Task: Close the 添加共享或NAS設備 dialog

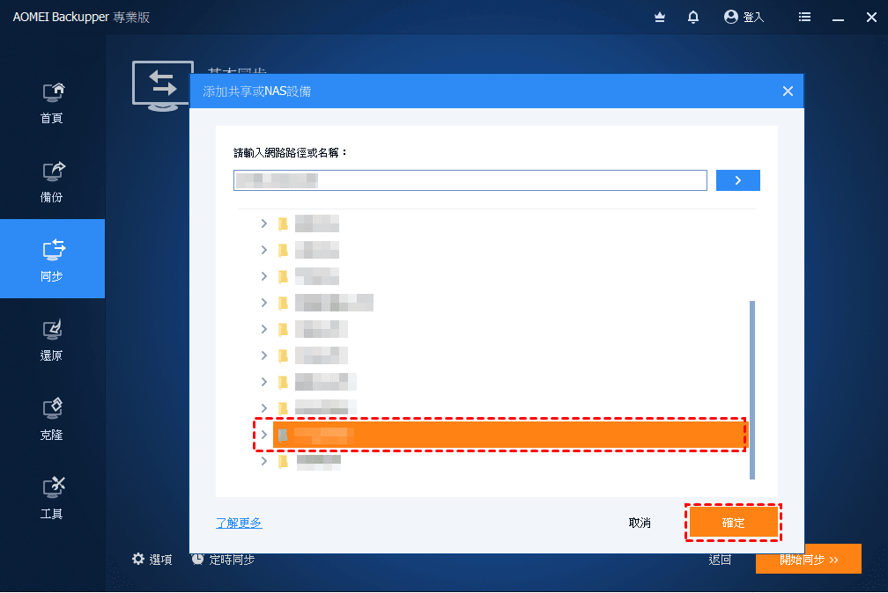Action: coord(788,92)
